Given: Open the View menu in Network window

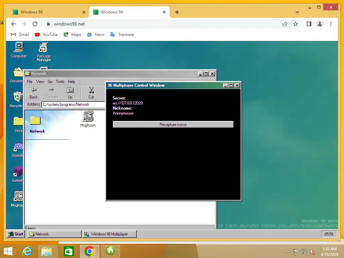Looking at the screenshot, I should [x=40, y=82].
